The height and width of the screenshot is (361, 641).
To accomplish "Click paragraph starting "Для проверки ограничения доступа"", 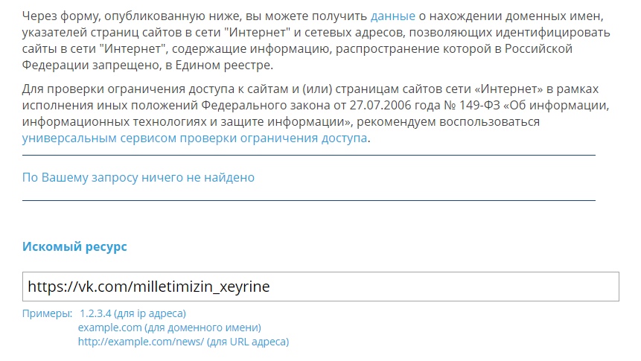I will (316, 114).
